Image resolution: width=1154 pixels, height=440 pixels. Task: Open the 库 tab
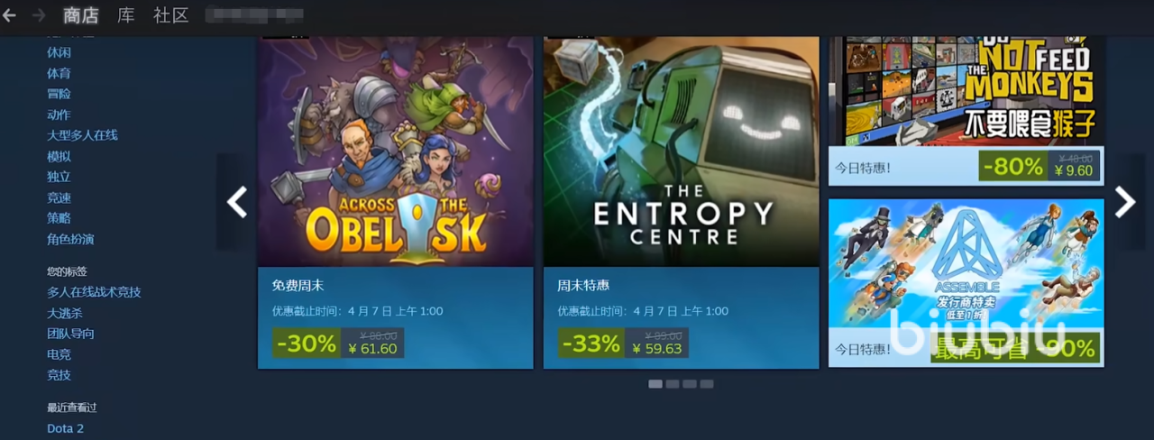coord(126,15)
